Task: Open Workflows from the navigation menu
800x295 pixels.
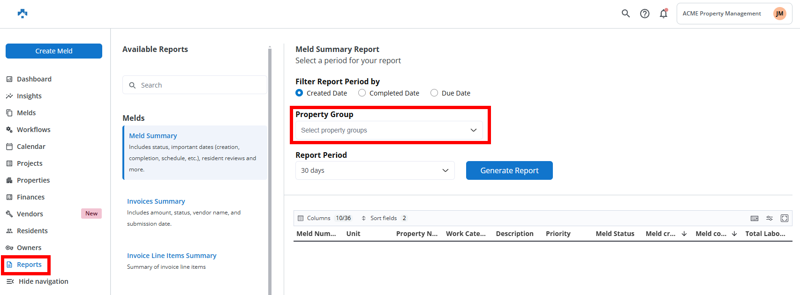Action: pyautogui.click(x=33, y=130)
